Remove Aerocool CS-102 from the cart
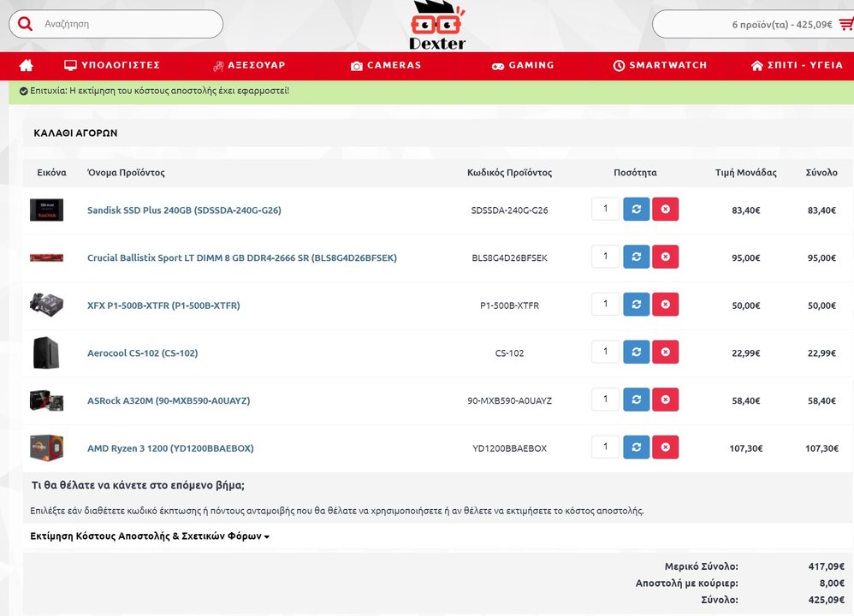 tap(666, 352)
